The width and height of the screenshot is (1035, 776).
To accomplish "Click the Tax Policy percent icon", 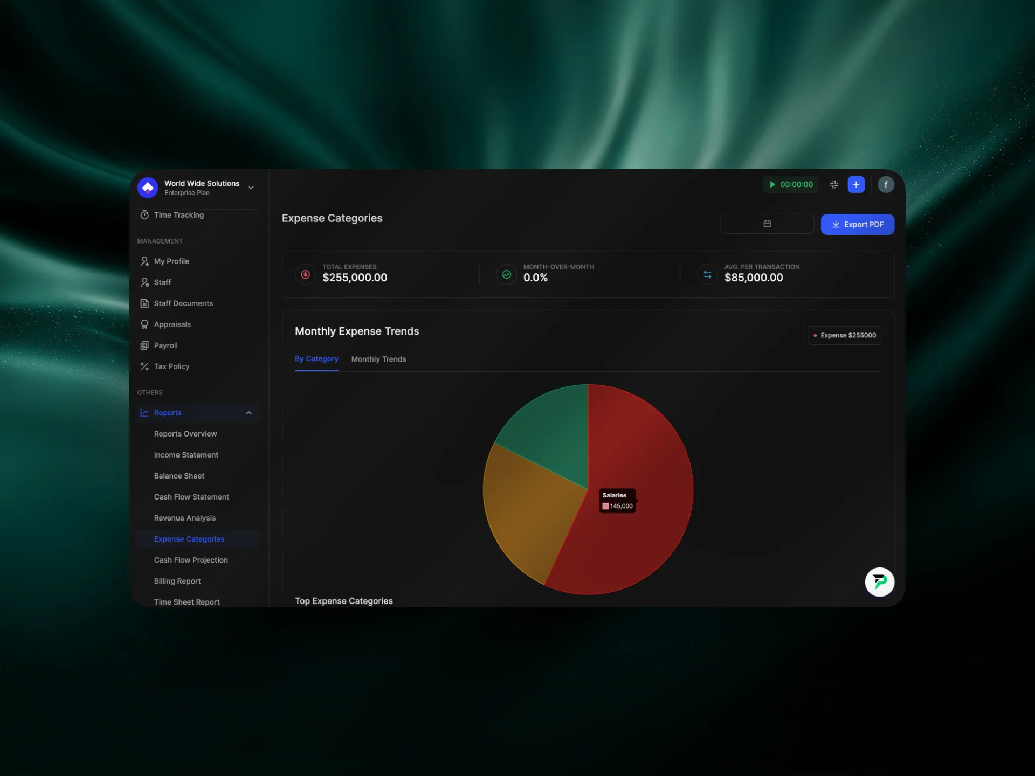I will [x=144, y=366].
